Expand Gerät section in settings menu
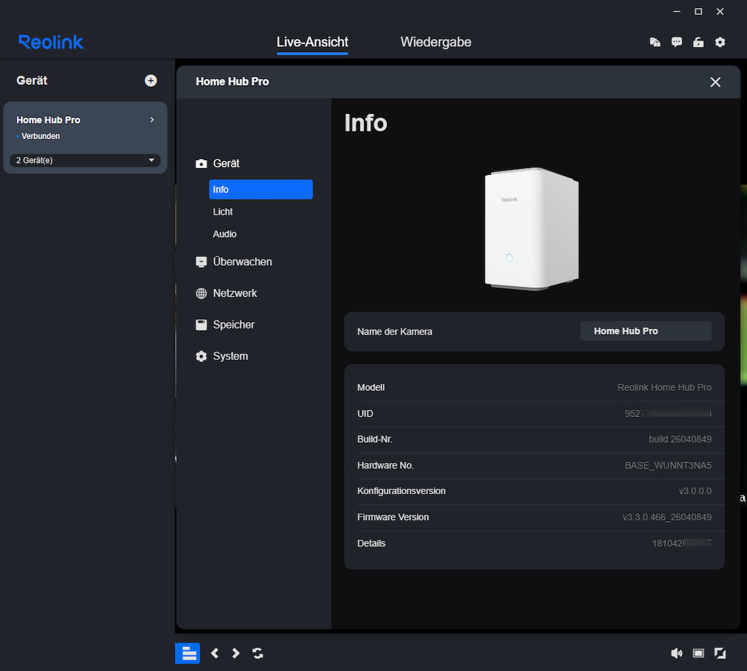Viewport: 747px width, 671px height. tap(226, 163)
